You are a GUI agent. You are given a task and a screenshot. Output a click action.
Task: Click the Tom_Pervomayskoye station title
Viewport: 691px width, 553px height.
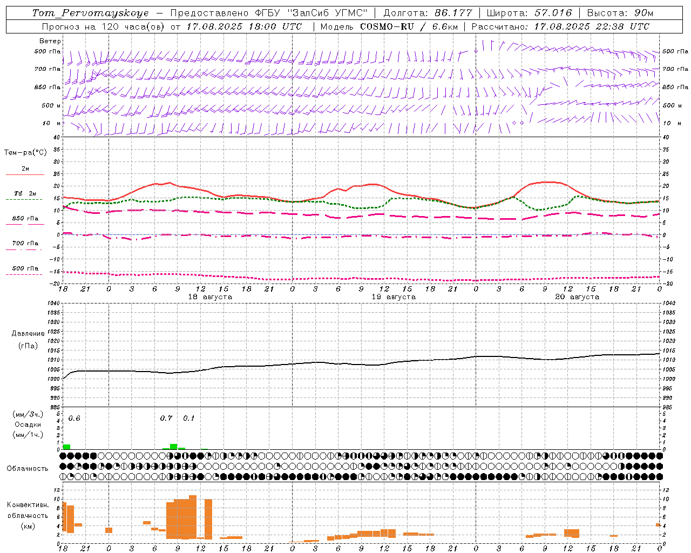pyautogui.click(x=90, y=13)
